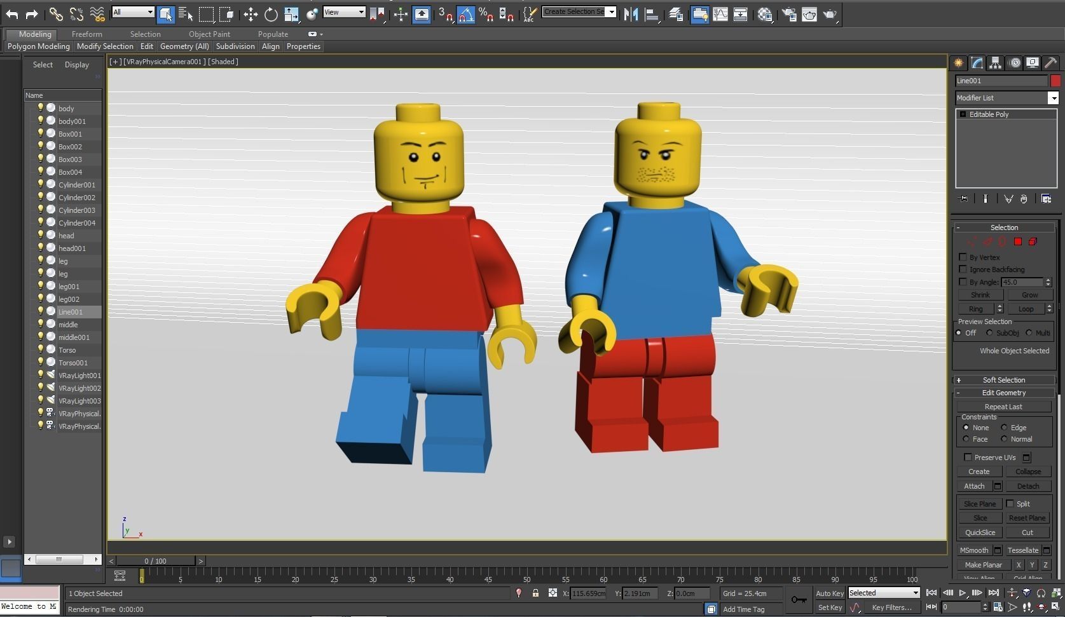Open Select by Name list icon

pos(186,14)
